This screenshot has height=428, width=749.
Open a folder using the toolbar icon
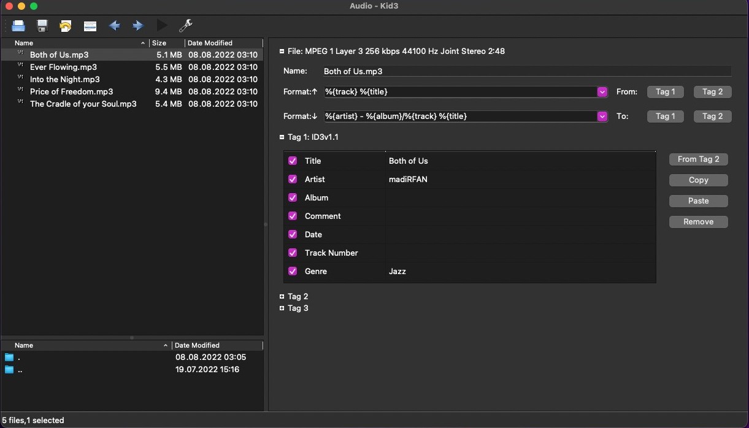coord(18,26)
